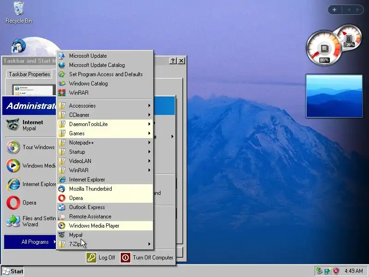The height and width of the screenshot is (277, 369).
Task: Click the red Turn Off Computer power icon
Action: point(125,258)
